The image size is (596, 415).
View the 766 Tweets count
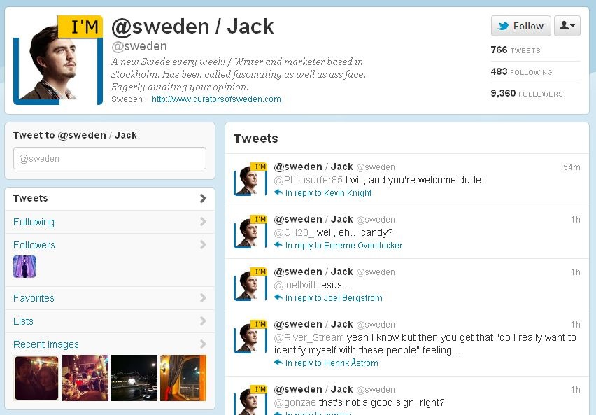(516, 50)
